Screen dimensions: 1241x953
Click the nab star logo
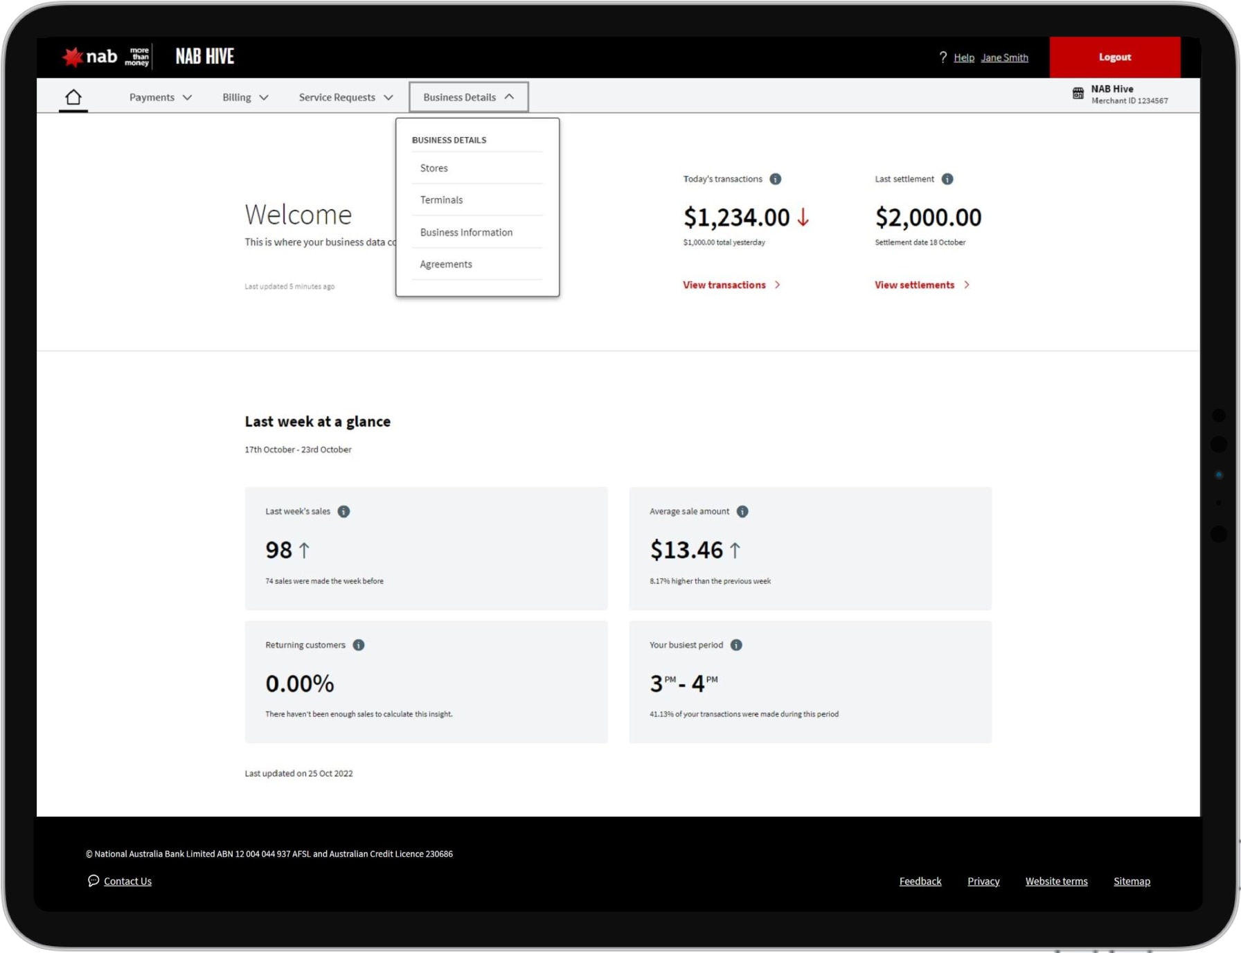(x=73, y=57)
